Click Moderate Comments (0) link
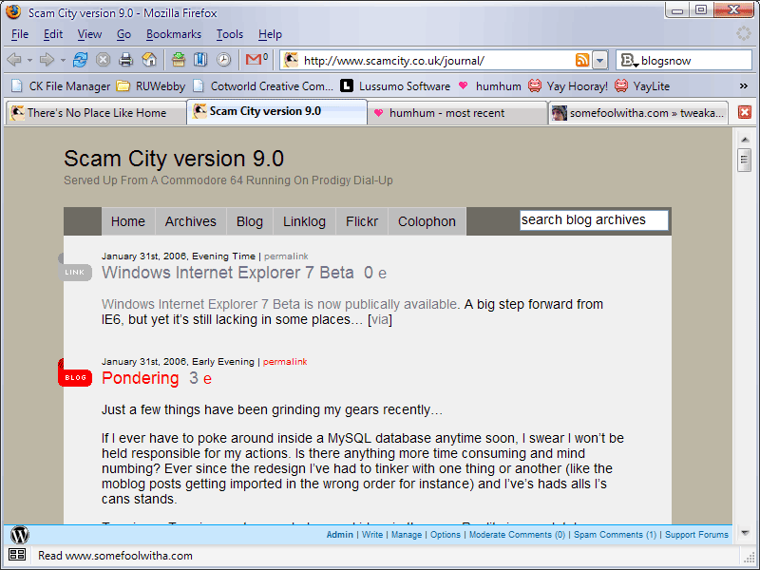The height and width of the screenshot is (570, 760). point(517,535)
